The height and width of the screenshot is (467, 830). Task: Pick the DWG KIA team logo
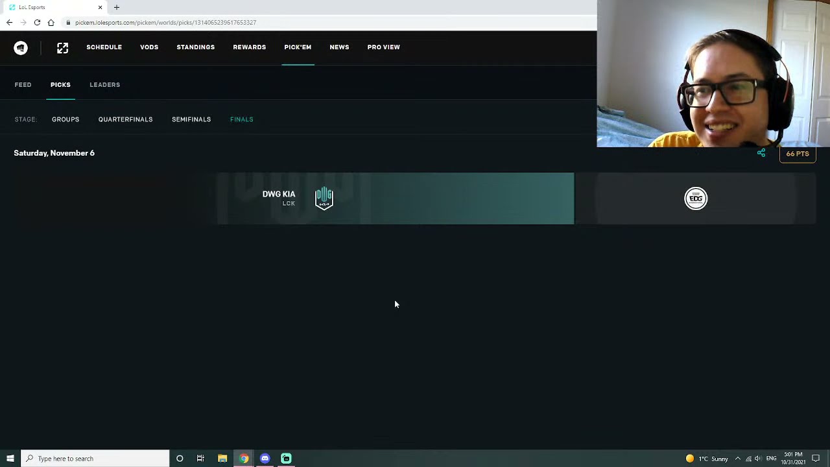tap(324, 198)
